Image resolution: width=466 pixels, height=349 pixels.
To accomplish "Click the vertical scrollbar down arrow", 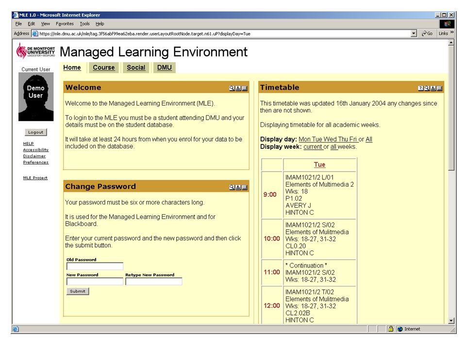I will pos(451,320).
